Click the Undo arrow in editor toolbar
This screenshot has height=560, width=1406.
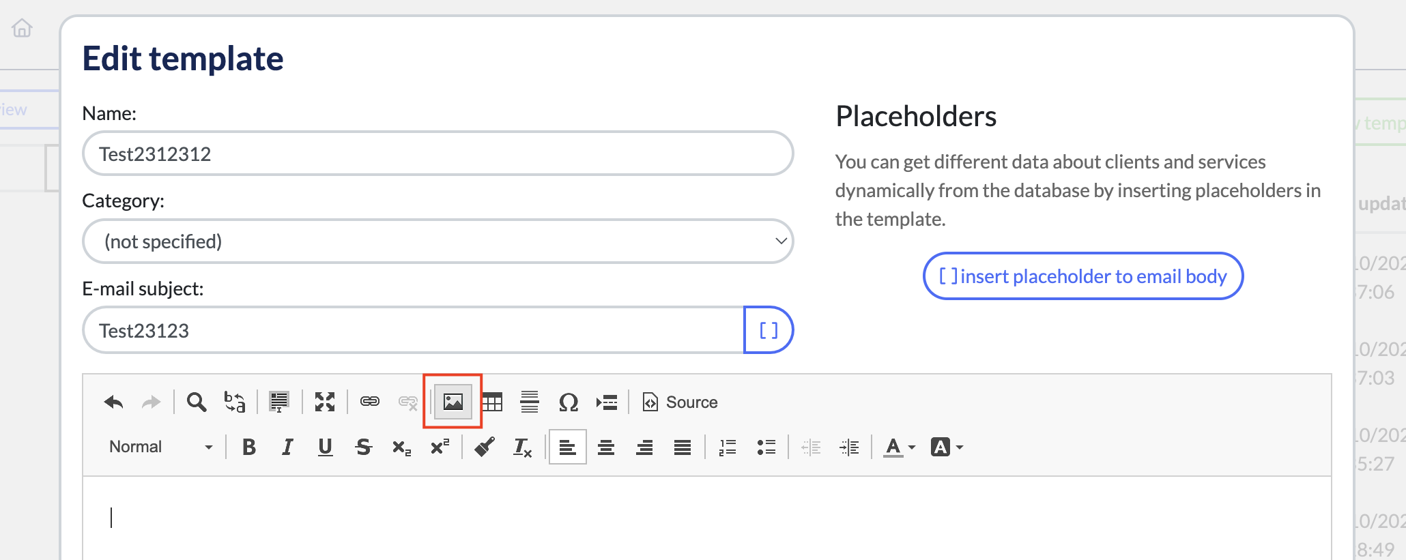[114, 402]
